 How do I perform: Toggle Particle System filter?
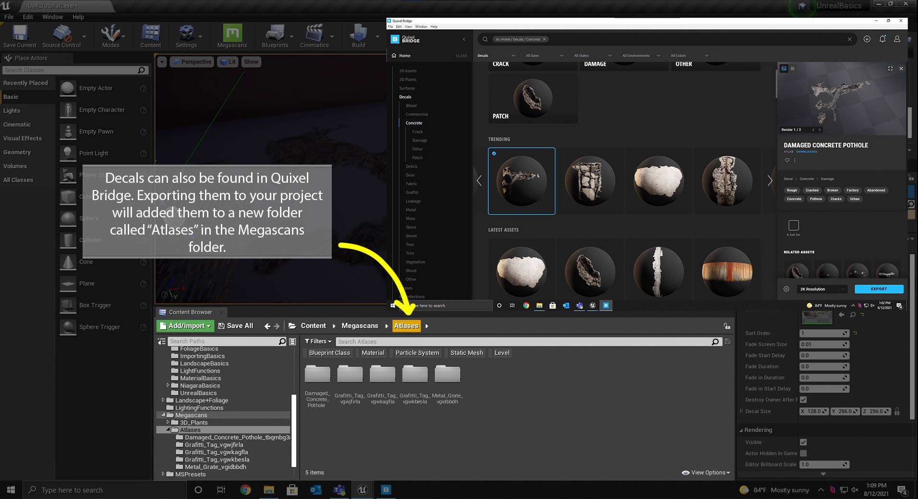pyautogui.click(x=417, y=353)
